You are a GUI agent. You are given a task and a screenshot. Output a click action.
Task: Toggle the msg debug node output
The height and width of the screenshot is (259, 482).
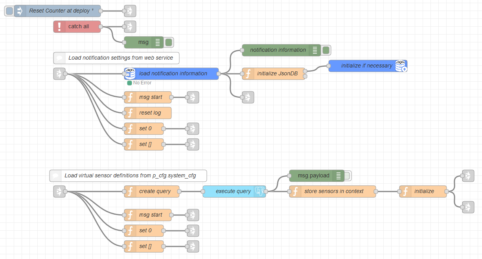(169, 42)
